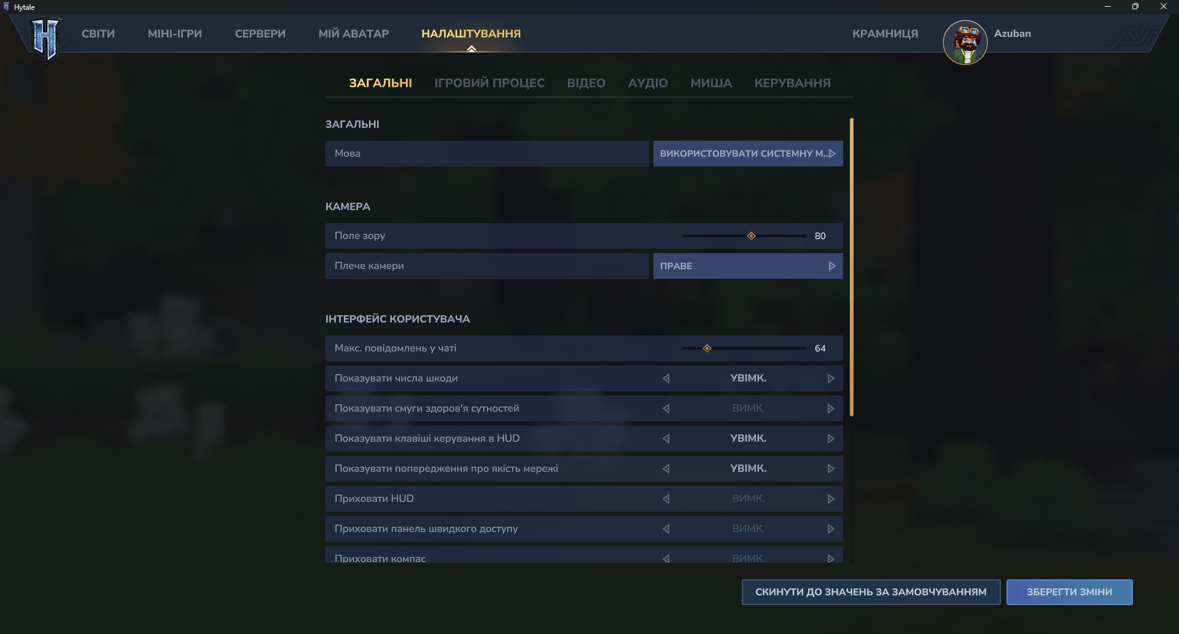Open the СЕРВЕРИ menu item
Image resolution: width=1179 pixels, height=634 pixels.
tap(260, 34)
